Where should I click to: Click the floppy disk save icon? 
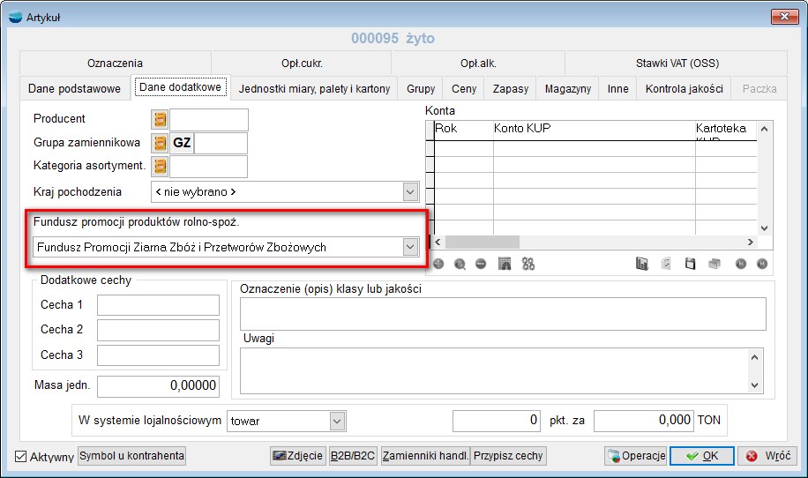pyautogui.click(x=690, y=265)
